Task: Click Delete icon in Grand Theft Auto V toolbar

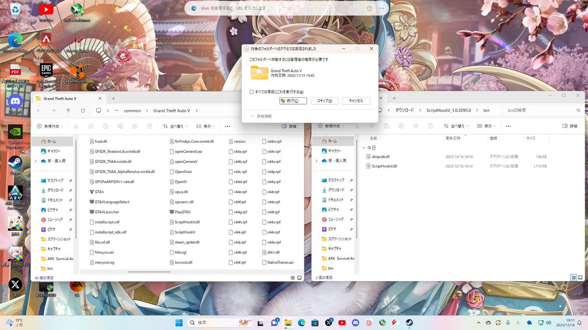Action: tap(149, 126)
